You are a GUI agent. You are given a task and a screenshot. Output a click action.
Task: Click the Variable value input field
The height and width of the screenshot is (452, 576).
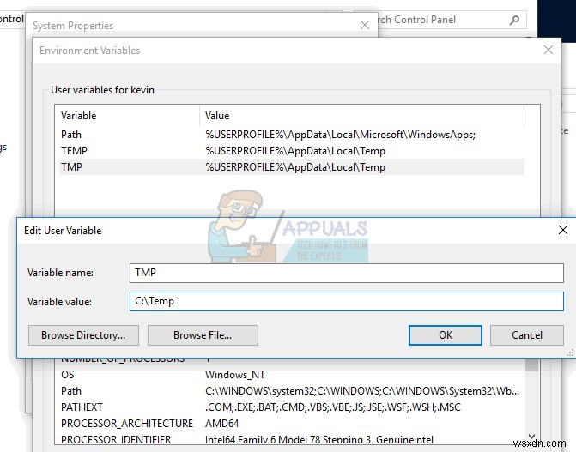(x=347, y=301)
